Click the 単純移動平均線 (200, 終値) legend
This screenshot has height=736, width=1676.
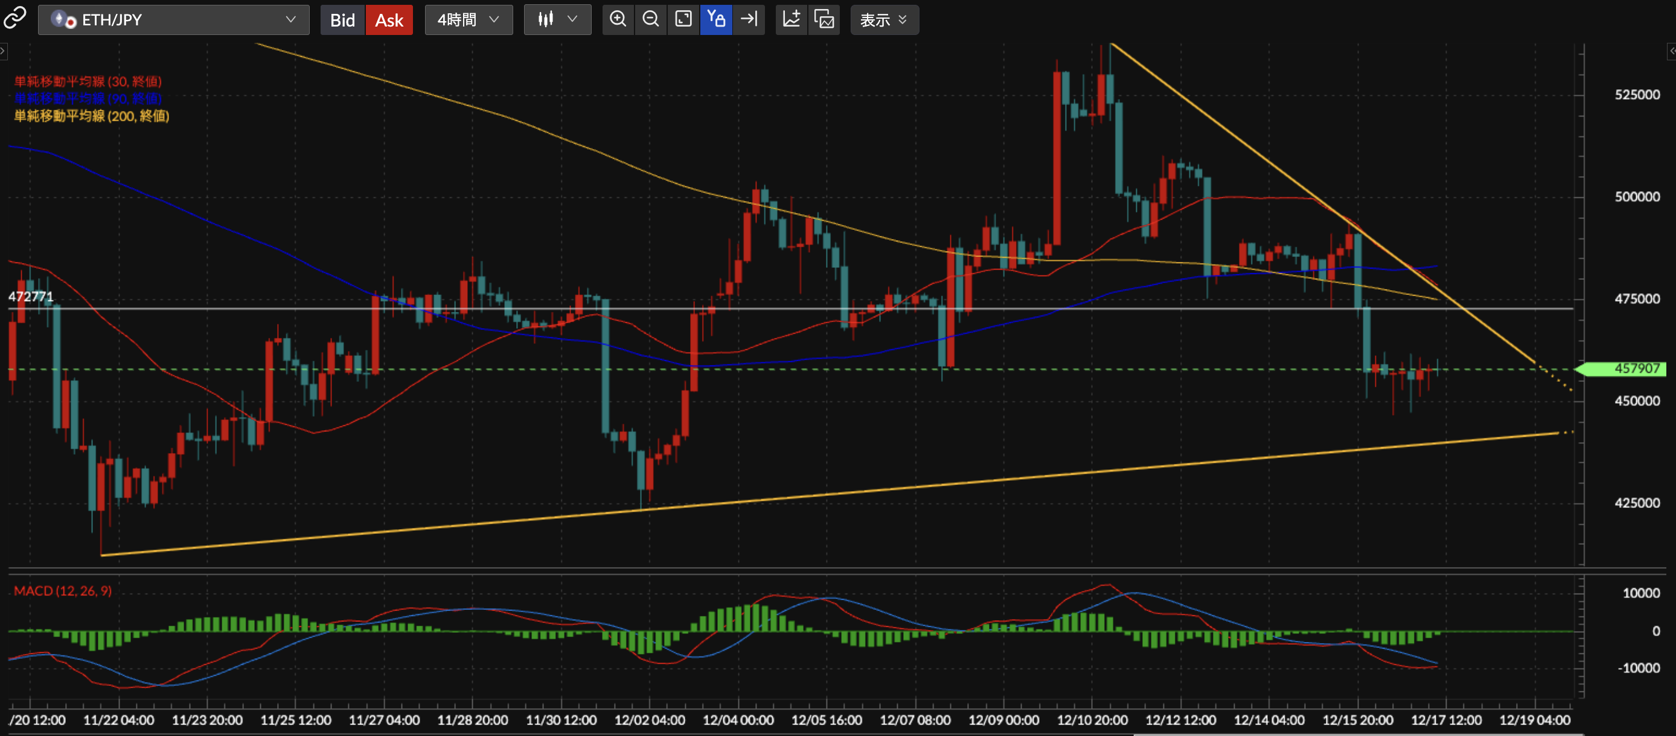92,116
